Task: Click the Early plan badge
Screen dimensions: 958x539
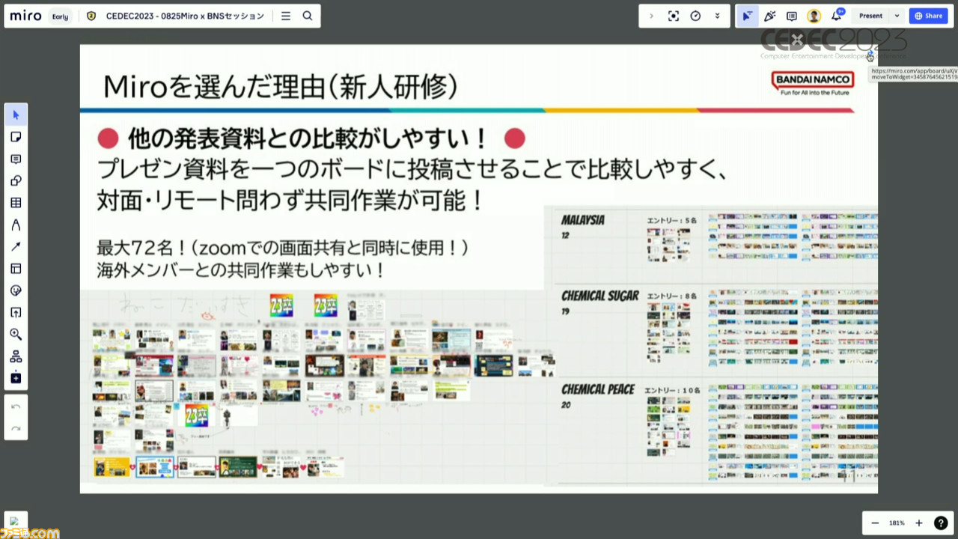Action: coord(61,16)
